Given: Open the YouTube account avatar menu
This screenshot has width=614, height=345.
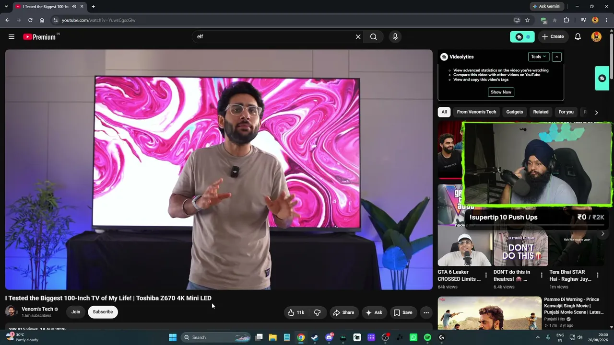Looking at the screenshot, I should tap(596, 37).
